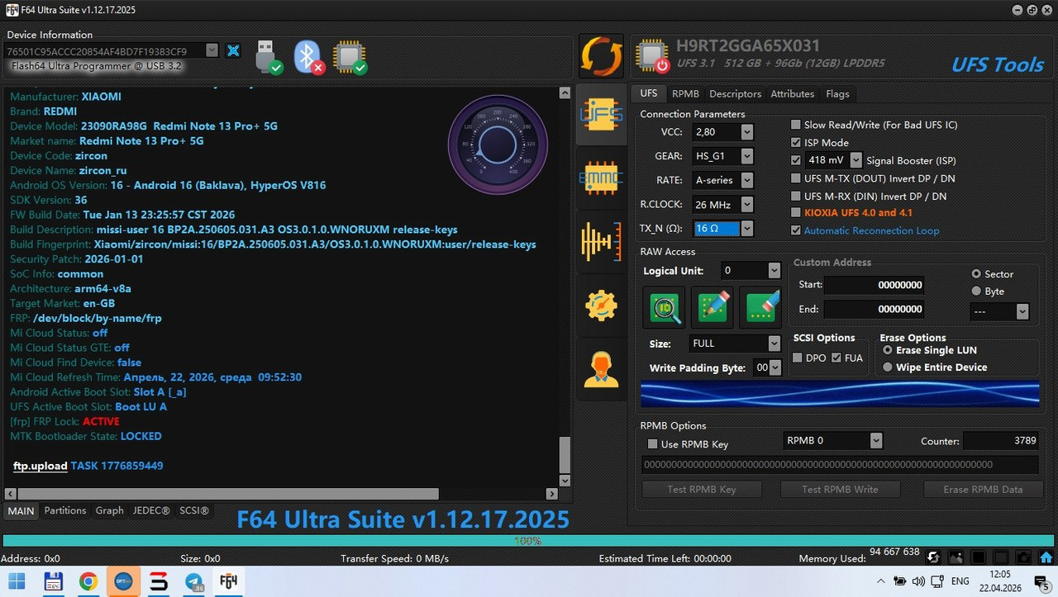Open Google Chrome from the taskbar
Screen dimensions: 1058x597
click(x=88, y=581)
